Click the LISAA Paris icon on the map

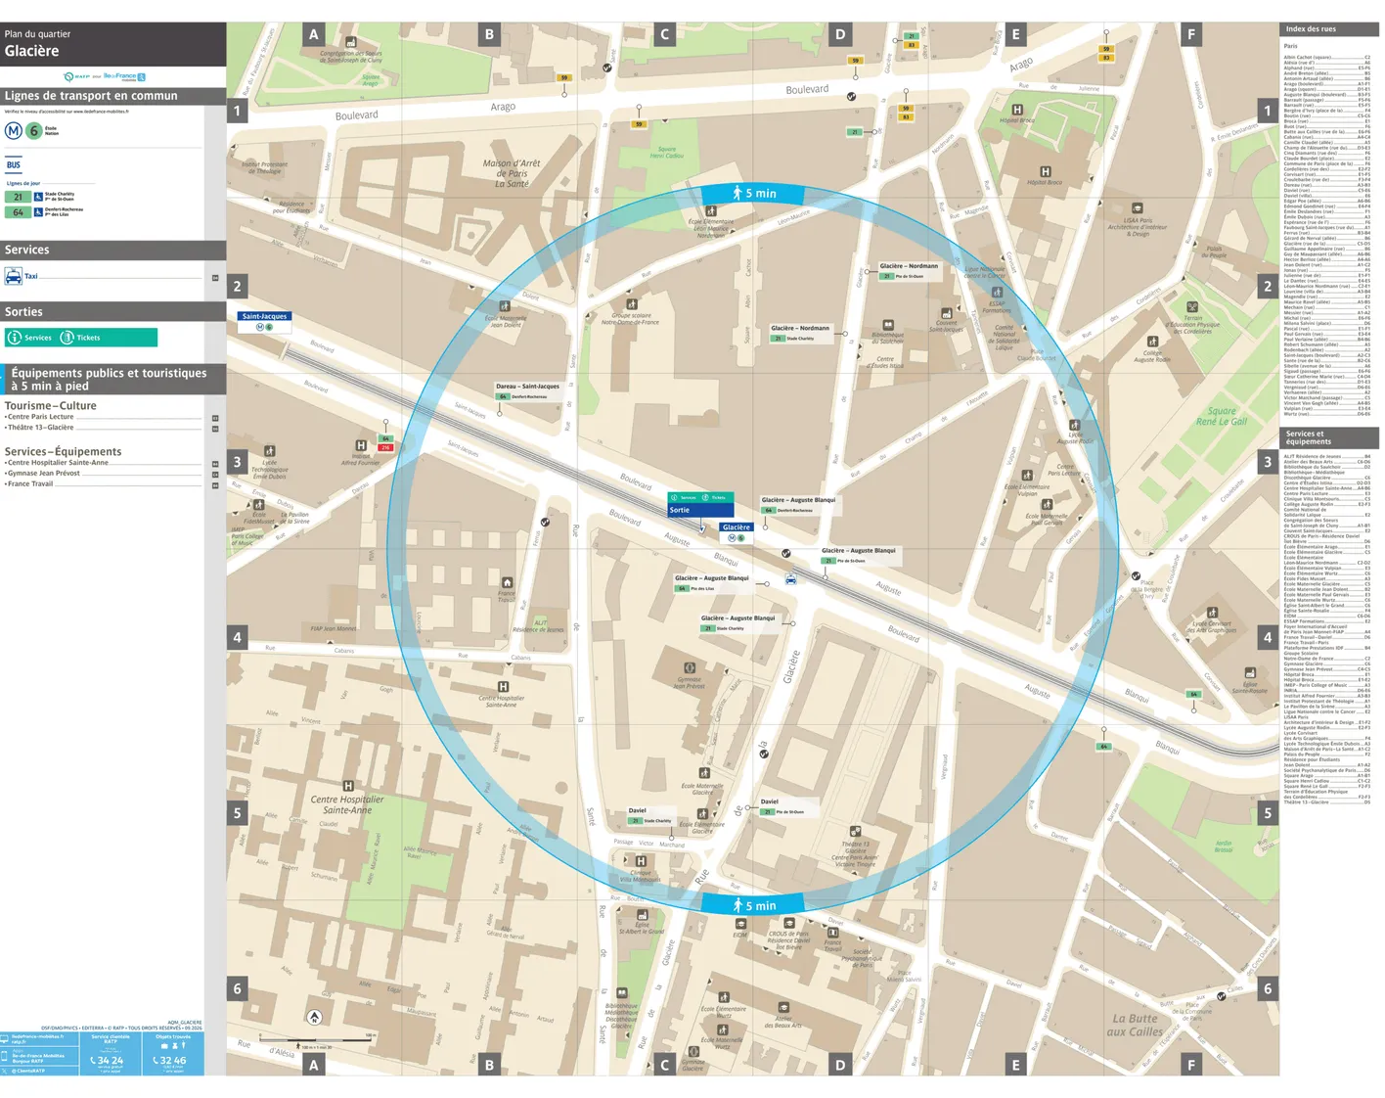1137,208
